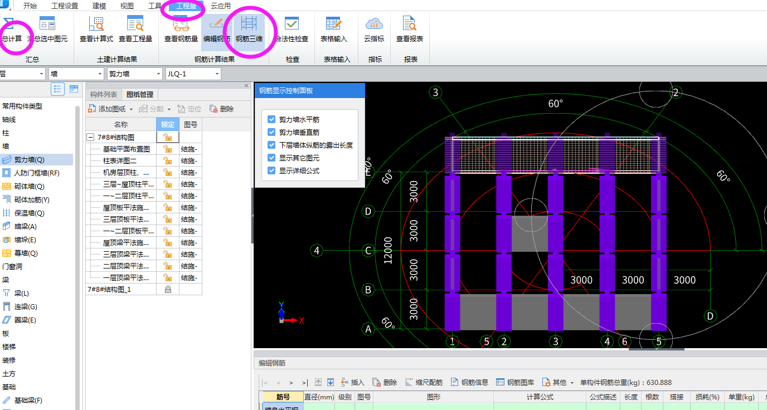
Task: Open 表格输入 tool
Action: click(x=333, y=29)
